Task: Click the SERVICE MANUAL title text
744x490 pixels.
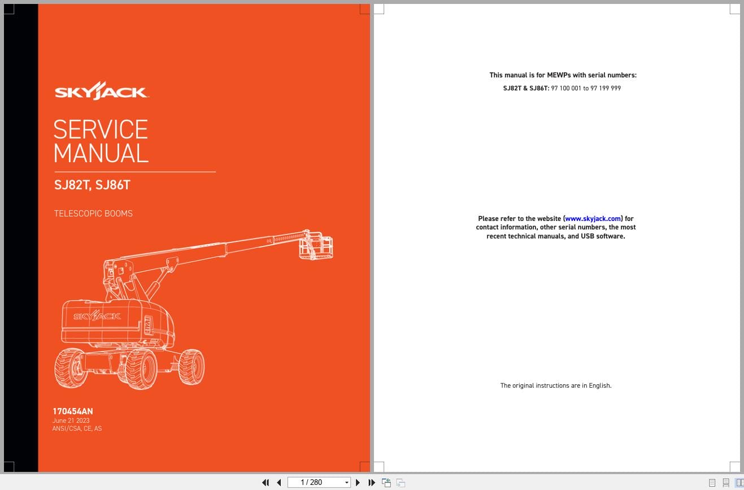Action: click(101, 141)
